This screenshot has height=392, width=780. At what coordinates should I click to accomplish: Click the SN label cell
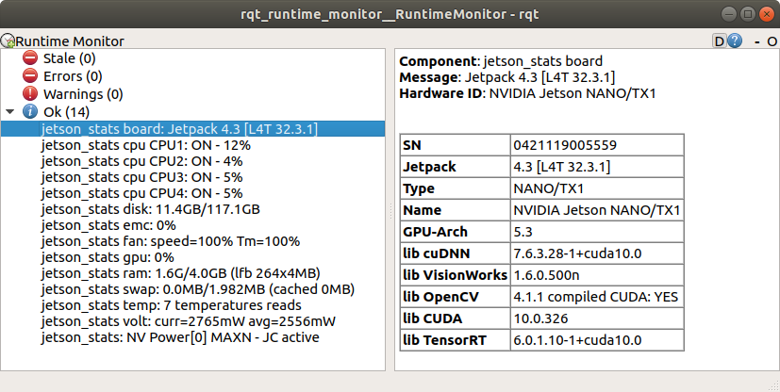tap(456, 145)
